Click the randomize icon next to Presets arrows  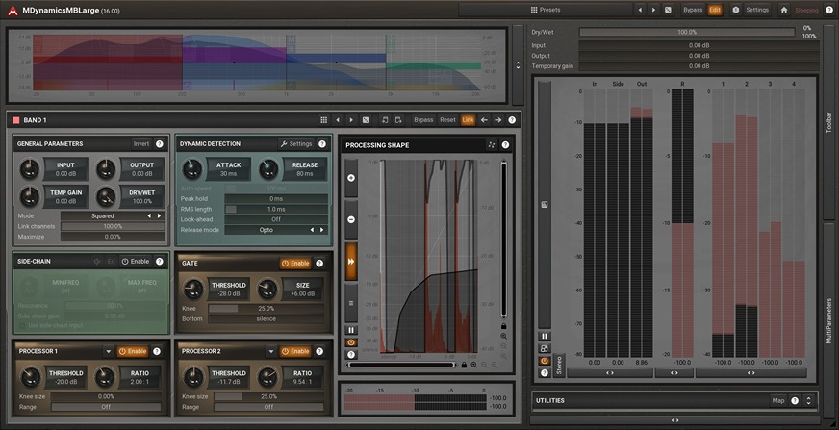(x=669, y=10)
